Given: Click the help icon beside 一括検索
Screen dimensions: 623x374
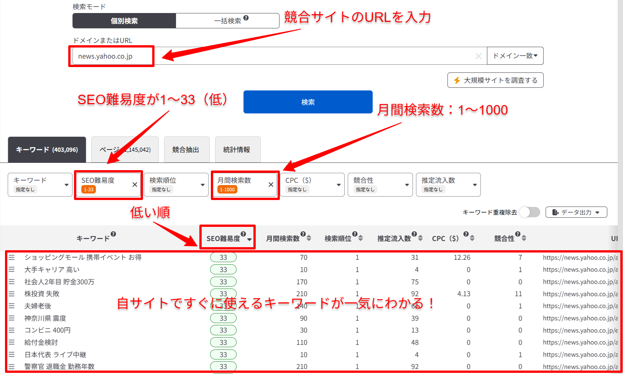Looking at the screenshot, I should click(246, 18).
